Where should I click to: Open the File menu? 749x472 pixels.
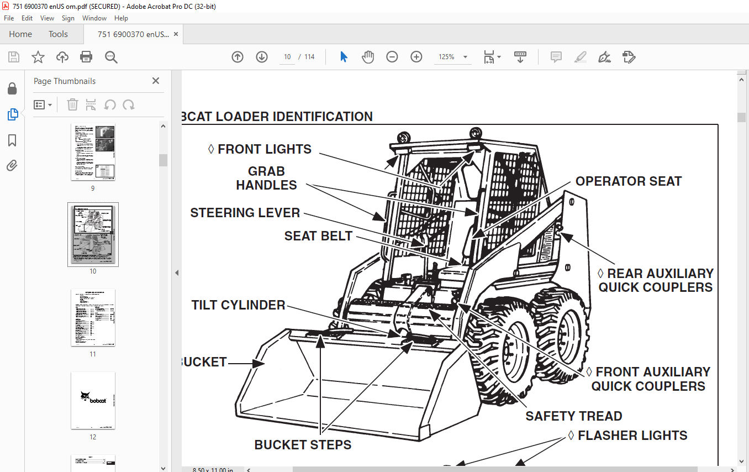(9, 18)
